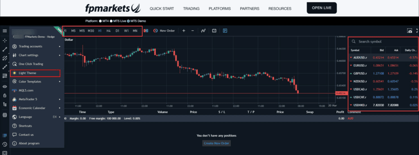Select the MT5 Live radio button
Screen dimensions: 419x155
pyautogui.click(x=111, y=21)
